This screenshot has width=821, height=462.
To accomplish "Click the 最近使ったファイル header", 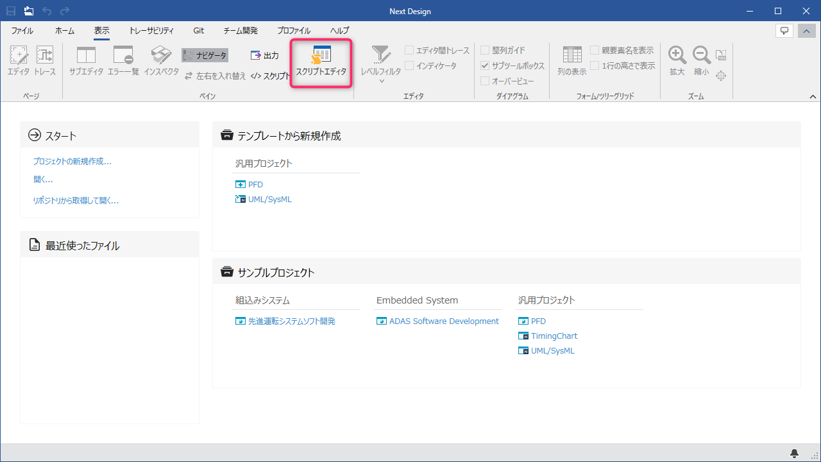I will coord(110,244).
